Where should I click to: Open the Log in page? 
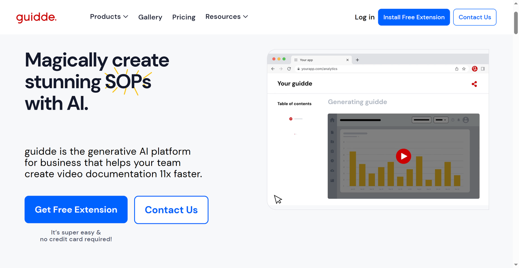(x=365, y=17)
